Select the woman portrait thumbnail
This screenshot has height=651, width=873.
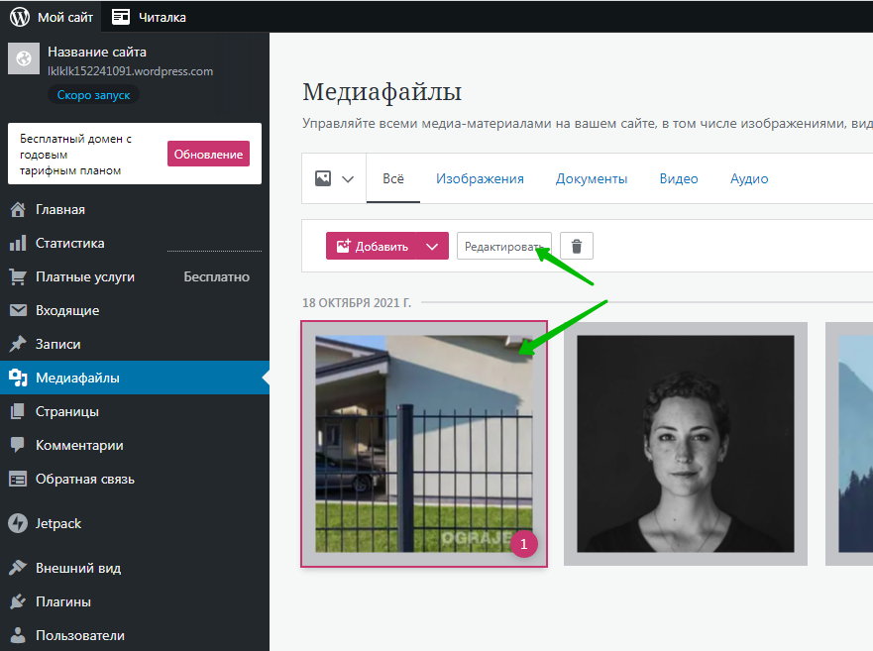686,444
